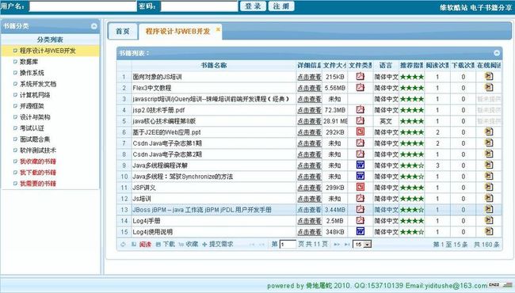Click the Word file type icon for Java多线程编程详解
The image size is (515, 293).
click(360, 165)
